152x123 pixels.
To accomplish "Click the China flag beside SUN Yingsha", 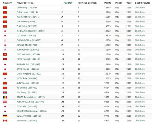I will point(5,83).
